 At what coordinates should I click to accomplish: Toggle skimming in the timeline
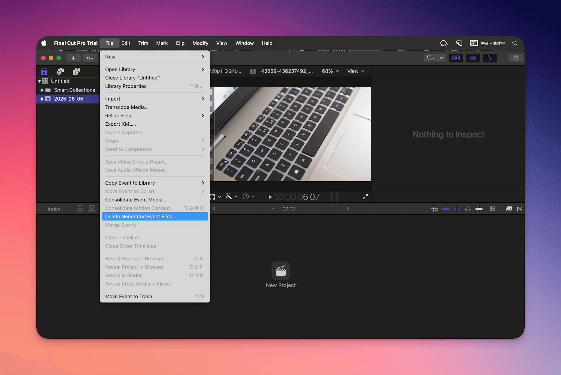tap(445, 209)
